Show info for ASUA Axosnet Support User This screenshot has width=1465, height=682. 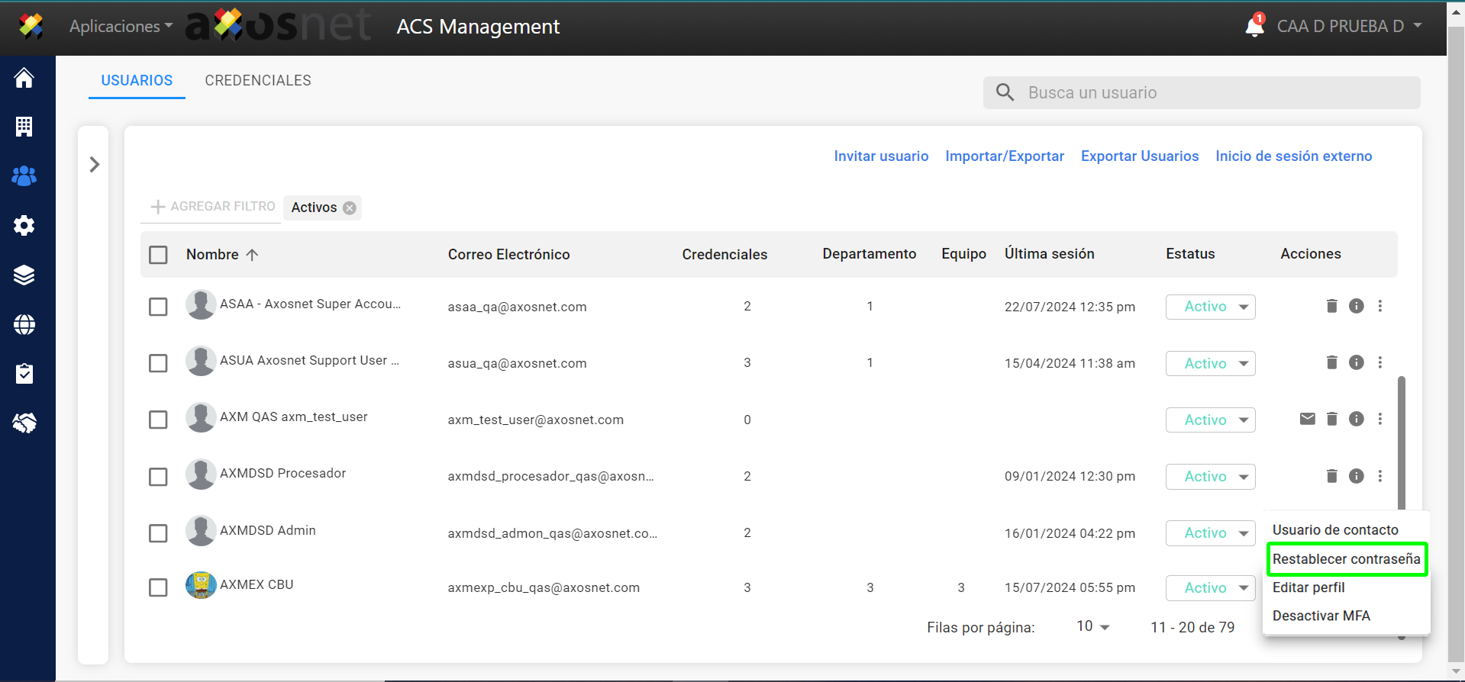pos(1356,362)
